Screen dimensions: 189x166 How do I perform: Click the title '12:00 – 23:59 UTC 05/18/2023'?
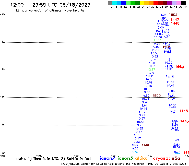(50, 5)
